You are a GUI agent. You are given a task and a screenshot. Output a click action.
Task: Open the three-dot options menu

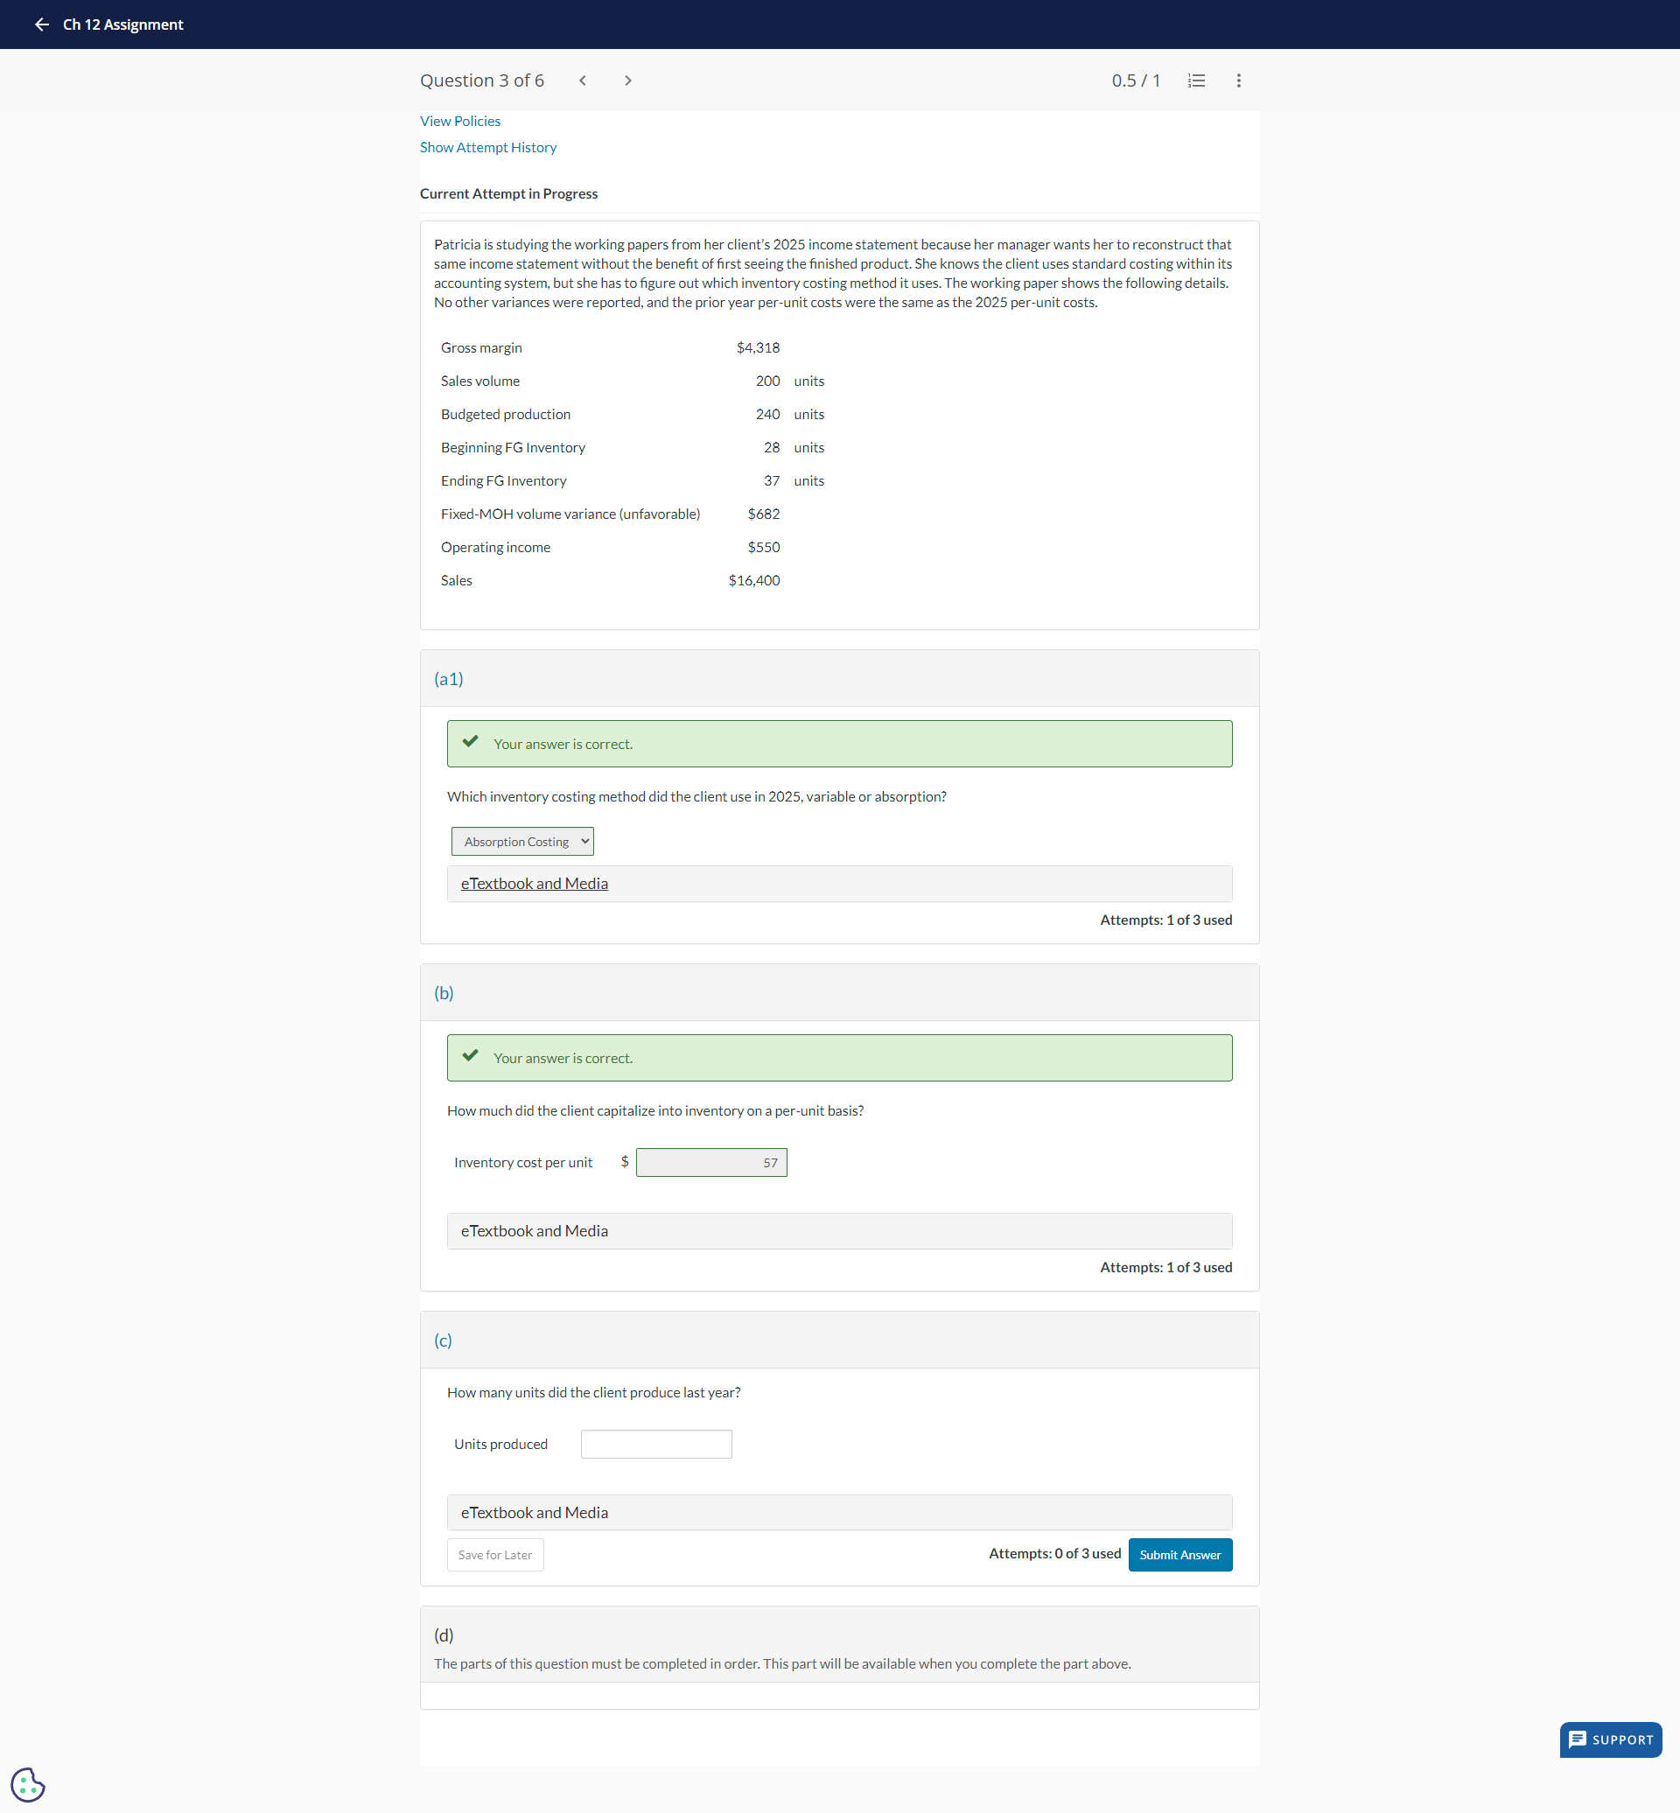tap(1238, 80)
